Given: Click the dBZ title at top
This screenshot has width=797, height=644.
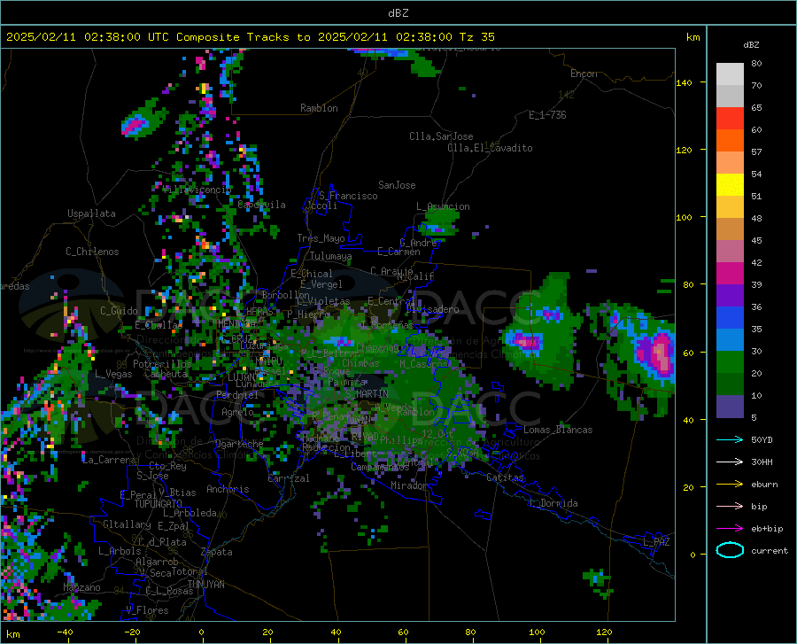Looking at the screenshot, I should (x=398, y=13).
